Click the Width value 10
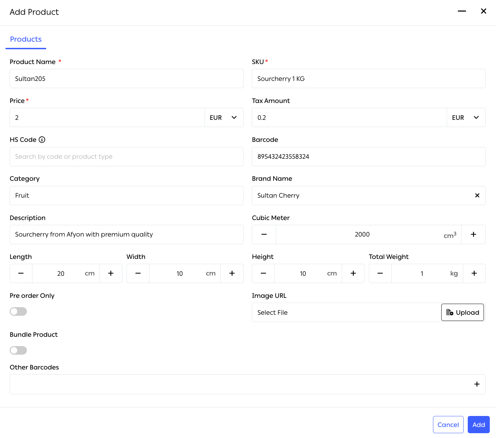496x438 pixels. [179, 273]
